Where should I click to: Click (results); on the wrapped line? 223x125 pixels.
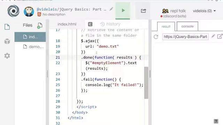coord(97,68)
